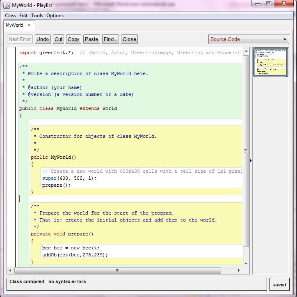This screenshot has height=297, width=297.
Task: Click the vertical scrollbar thumb
Action: click(x=246, y=151)
